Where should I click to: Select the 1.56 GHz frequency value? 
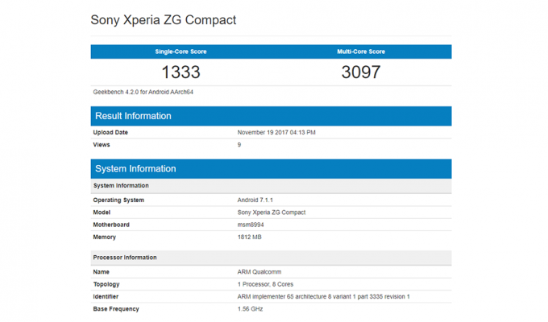click(251, 309)
